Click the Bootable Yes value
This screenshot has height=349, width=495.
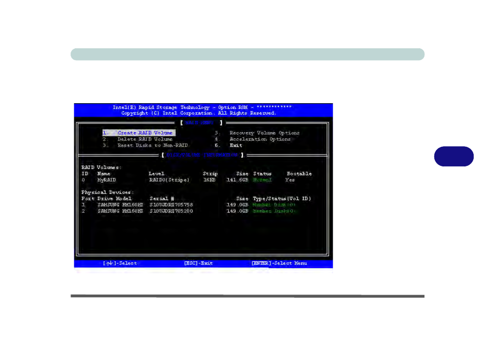click(x=290, y=179)
